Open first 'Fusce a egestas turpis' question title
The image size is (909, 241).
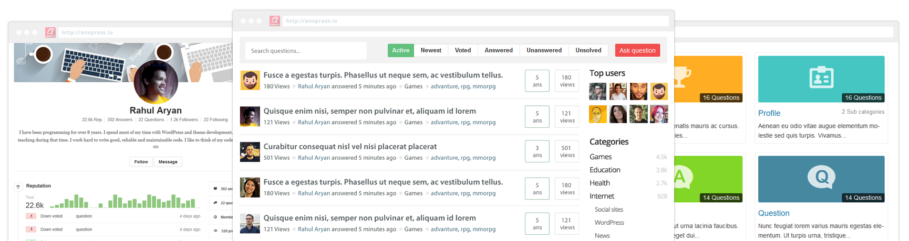(x=383, y=75)
